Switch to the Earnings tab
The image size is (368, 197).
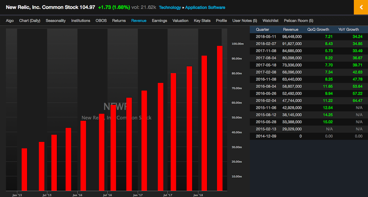(x=159, y=21)
